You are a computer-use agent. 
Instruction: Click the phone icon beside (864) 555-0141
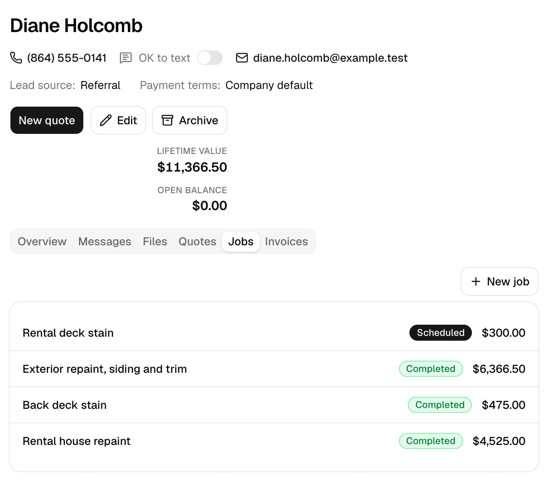16,58
